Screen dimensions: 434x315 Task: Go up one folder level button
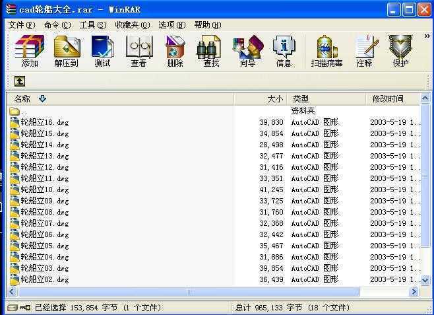click(20, 81)
